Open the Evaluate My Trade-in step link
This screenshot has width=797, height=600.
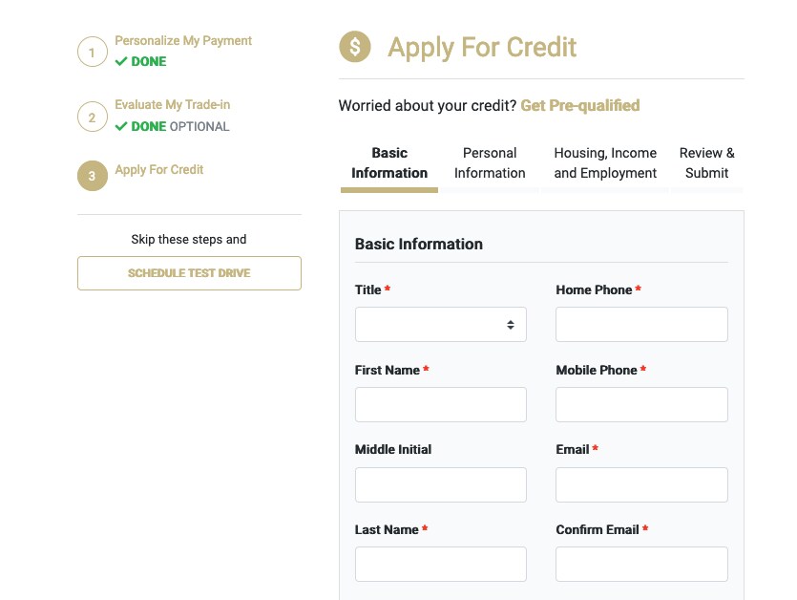tap(173, 105)
